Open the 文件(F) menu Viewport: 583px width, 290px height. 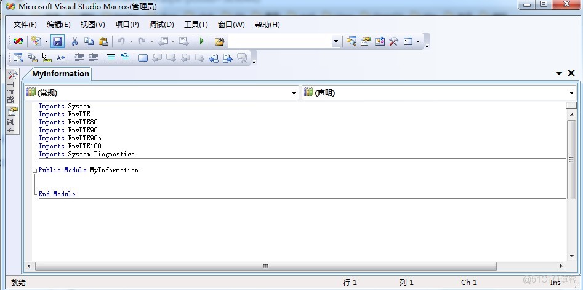(x=25, y=25)
